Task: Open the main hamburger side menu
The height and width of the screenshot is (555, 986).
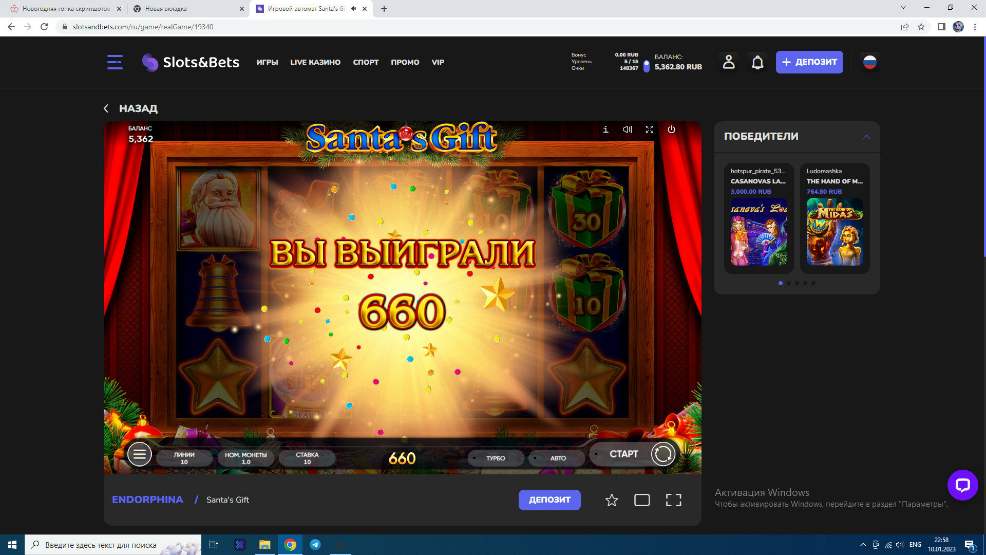Action: tap(115, 62)
